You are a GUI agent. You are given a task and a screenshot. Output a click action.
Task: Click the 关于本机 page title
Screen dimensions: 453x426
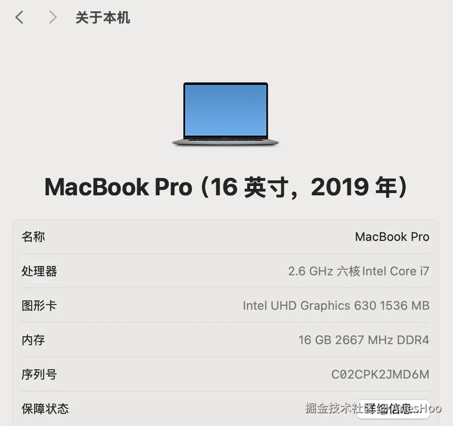click(x=103, y=18)
